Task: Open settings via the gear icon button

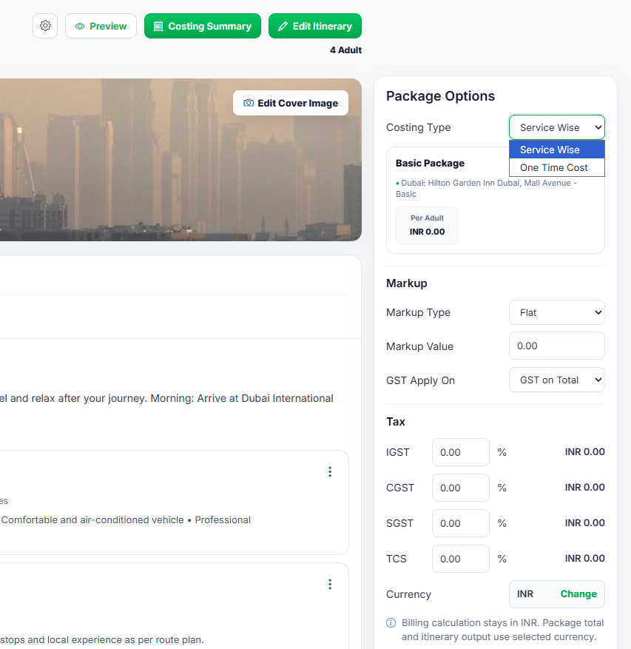Action: click(x=45, y=26)
